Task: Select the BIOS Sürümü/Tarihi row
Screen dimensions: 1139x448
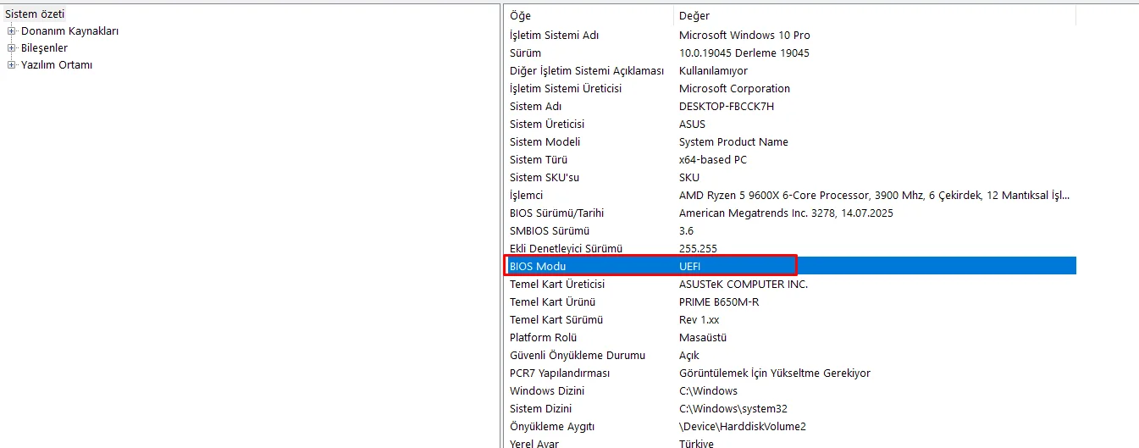Action: 556,213
